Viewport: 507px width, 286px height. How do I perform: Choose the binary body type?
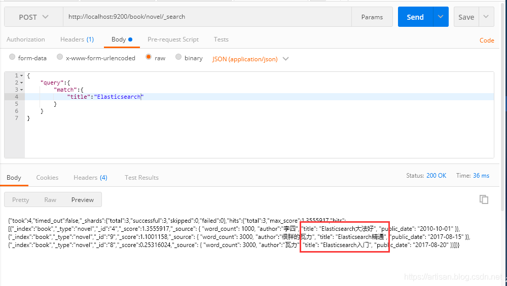178,58
